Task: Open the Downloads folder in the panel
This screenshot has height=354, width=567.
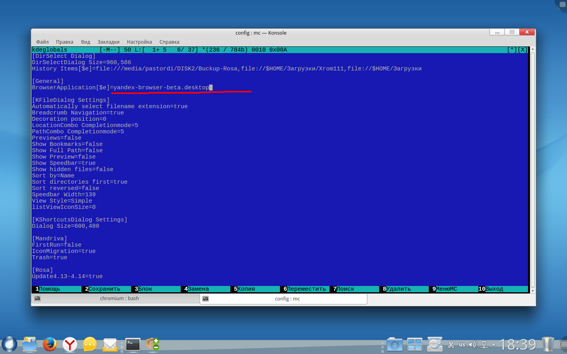Action: coord(395,345)
